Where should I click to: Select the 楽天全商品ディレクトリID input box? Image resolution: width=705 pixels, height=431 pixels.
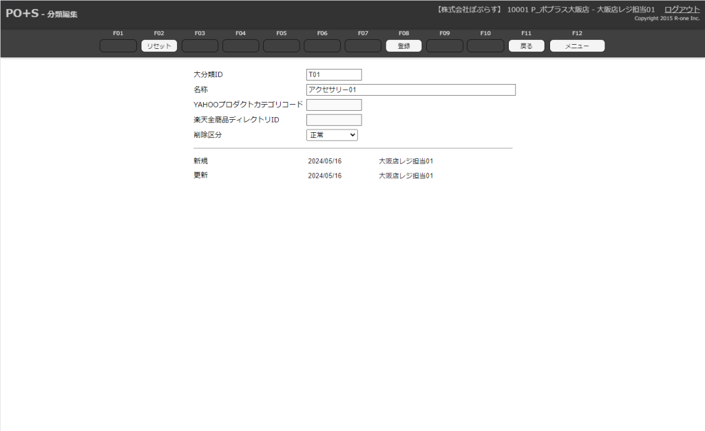[334, 120]
